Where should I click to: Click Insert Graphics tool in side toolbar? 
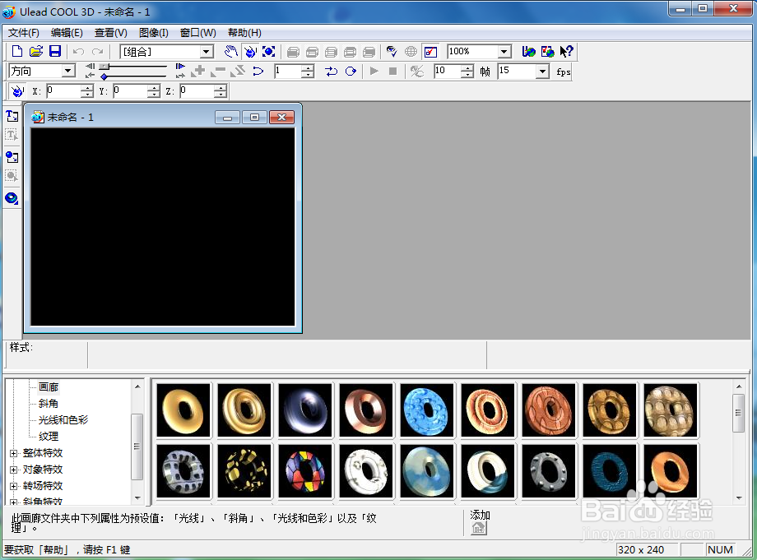pos(12,157)
